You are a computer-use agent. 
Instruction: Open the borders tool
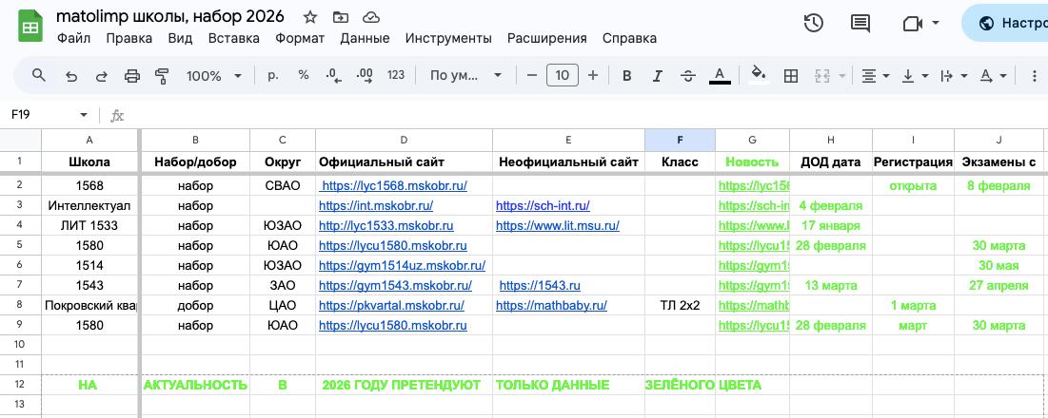click(790, 76)
